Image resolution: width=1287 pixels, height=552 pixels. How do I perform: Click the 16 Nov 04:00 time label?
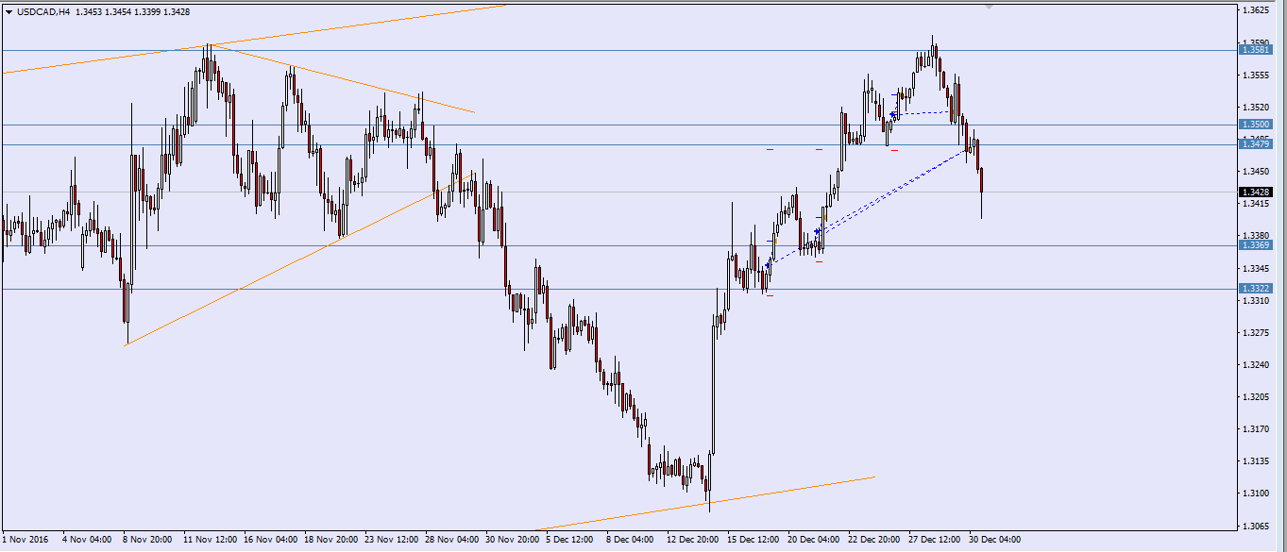269,540
